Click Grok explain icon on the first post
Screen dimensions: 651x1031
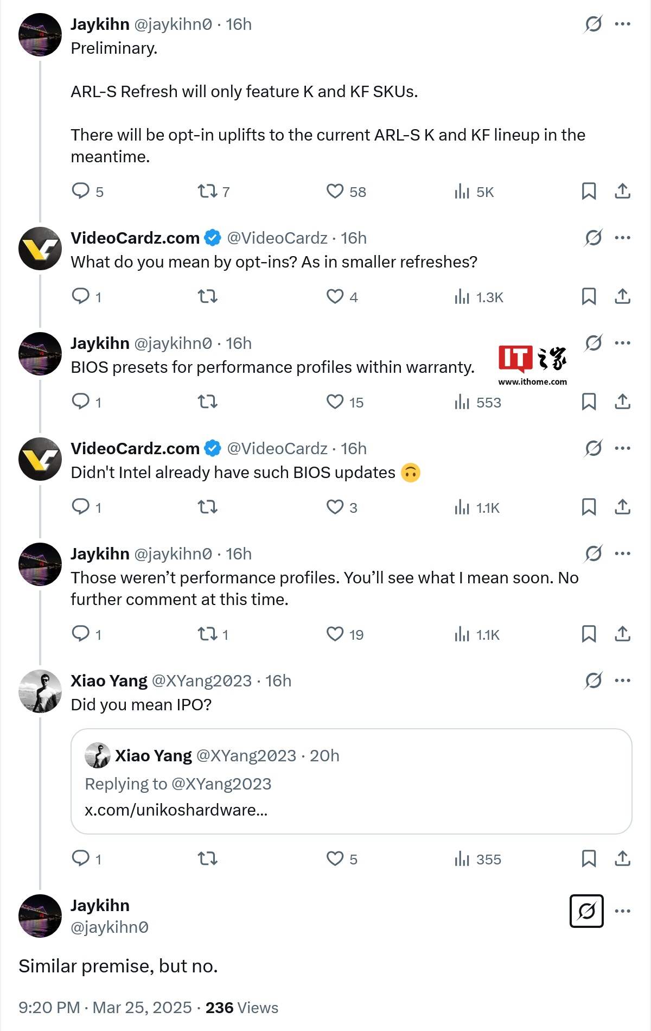tap(593, 24)
